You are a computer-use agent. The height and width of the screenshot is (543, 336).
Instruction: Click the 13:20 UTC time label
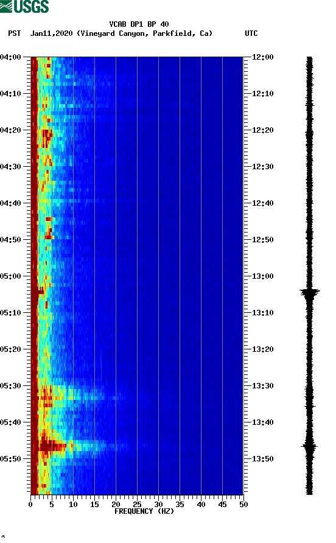tap(262, 349)
